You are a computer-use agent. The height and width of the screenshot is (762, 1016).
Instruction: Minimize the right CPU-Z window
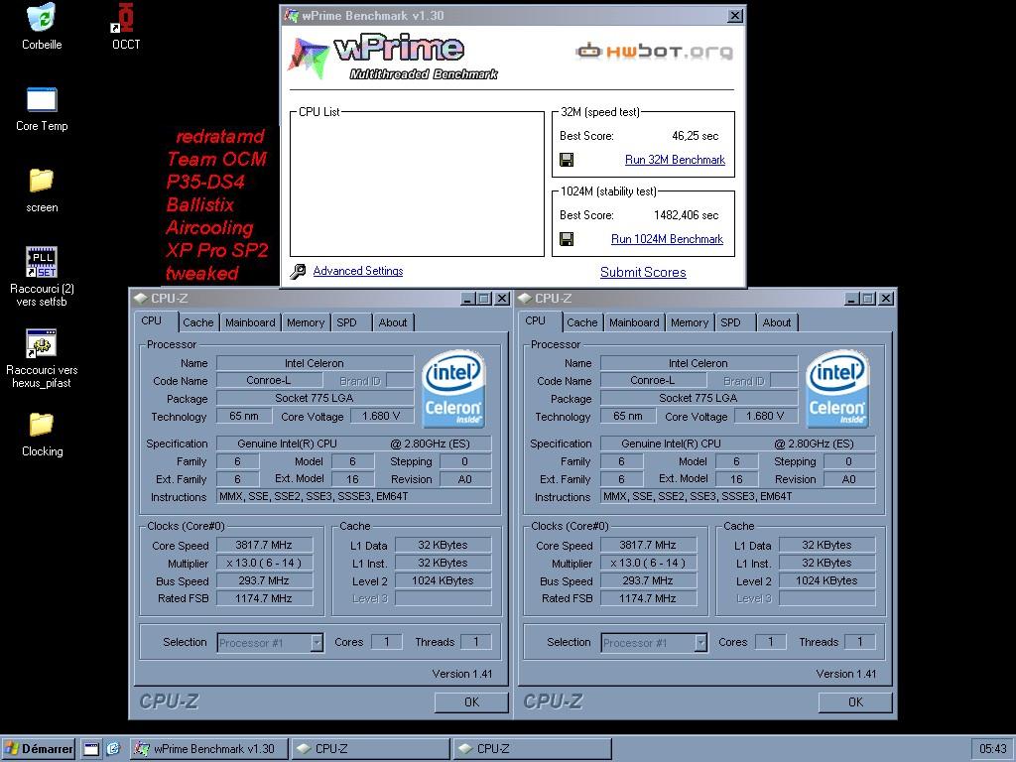click(x=852, y=299)
